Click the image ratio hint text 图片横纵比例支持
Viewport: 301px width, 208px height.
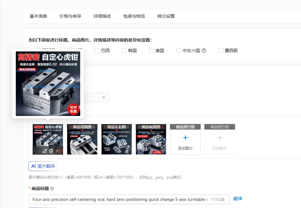coord(105,177)
